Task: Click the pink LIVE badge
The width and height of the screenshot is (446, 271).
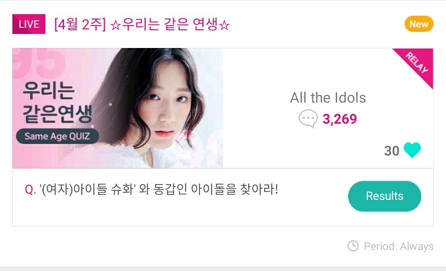Action: [29, 24]
